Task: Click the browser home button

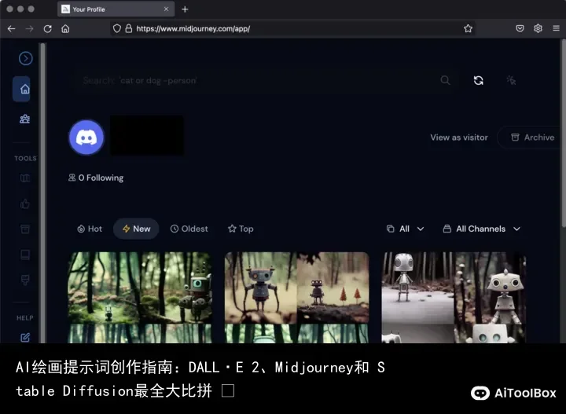Action: 65,29
